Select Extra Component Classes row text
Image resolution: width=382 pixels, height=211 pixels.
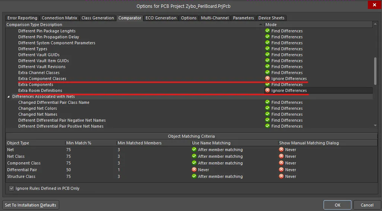[x=42, y=79]
